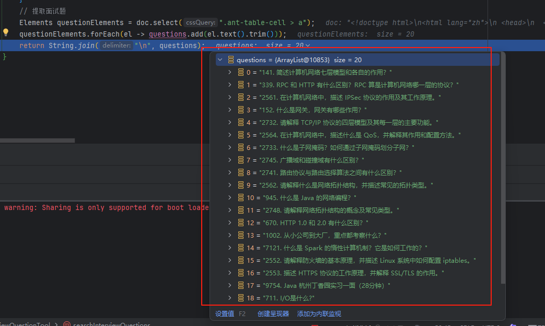This screenshot has height=326, width=545.
Task: Expand entry 3 starting with "152."
Action: coord(230,110)
